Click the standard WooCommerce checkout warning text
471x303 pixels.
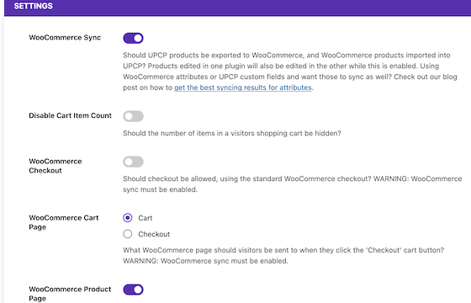click(x=293, y=184)
